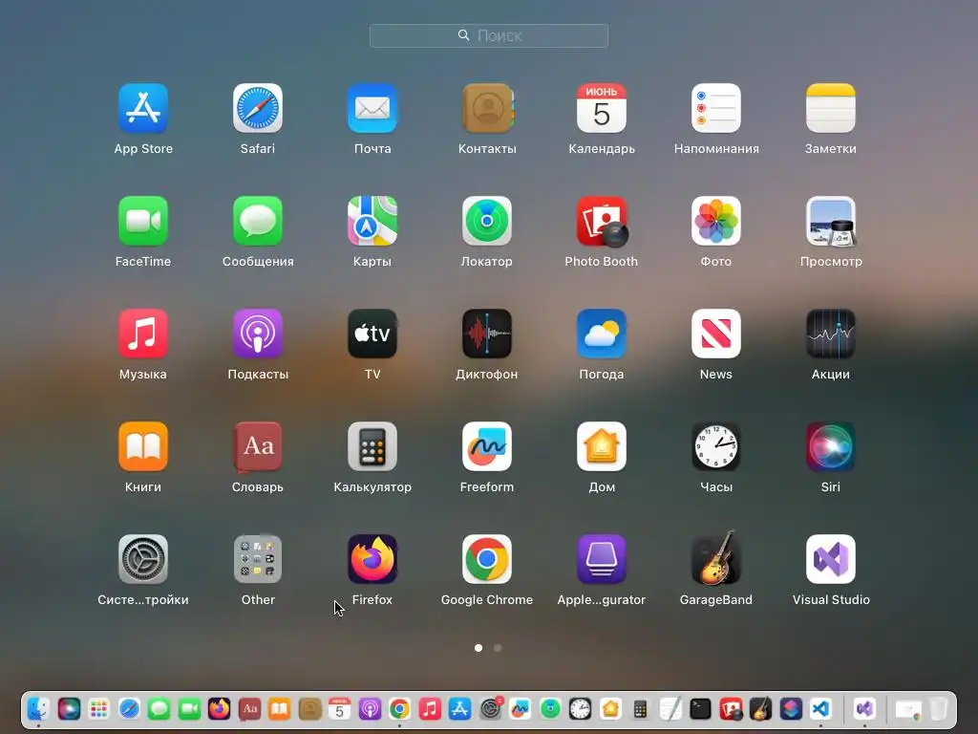Image resolution: width=978 pixels, height=734 pixels.
Task: Launch Visual Studio from the Launchpad grid
Action: tap(831, 559)
